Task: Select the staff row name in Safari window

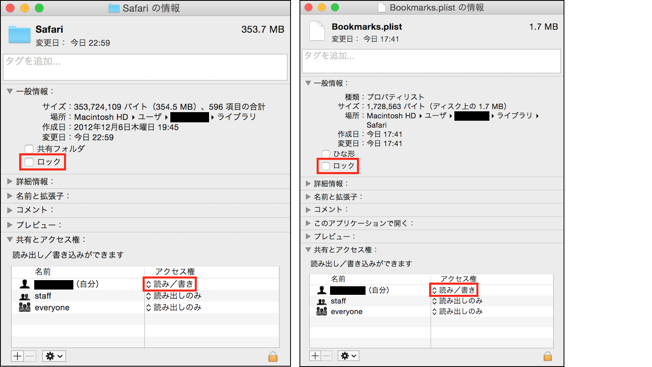Action: (x=43, y=296)
